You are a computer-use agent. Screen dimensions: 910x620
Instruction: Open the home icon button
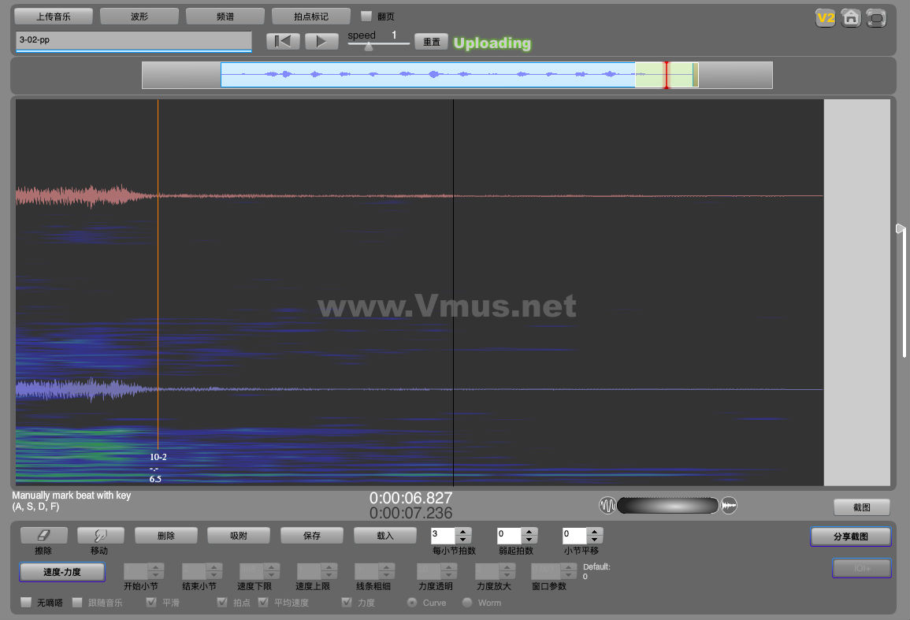850,18
